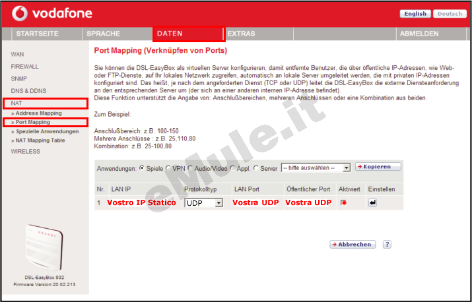Open the SNMP sidebar section
The height and width of the screenshot is (302, 472).
point(19,79)
